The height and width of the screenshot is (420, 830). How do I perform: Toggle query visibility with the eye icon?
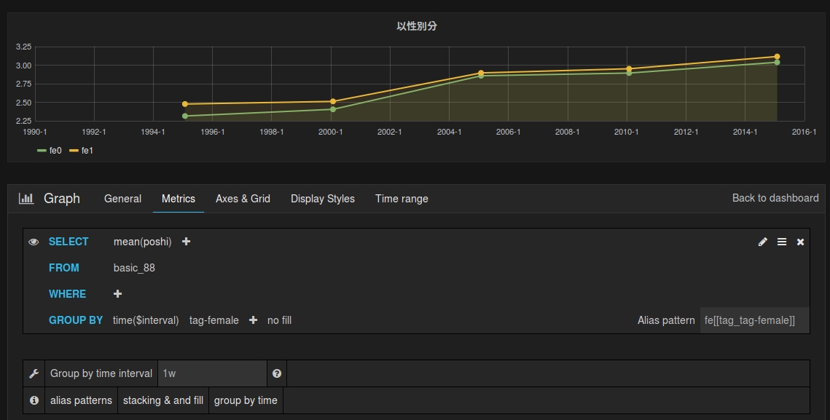(34, 242)
